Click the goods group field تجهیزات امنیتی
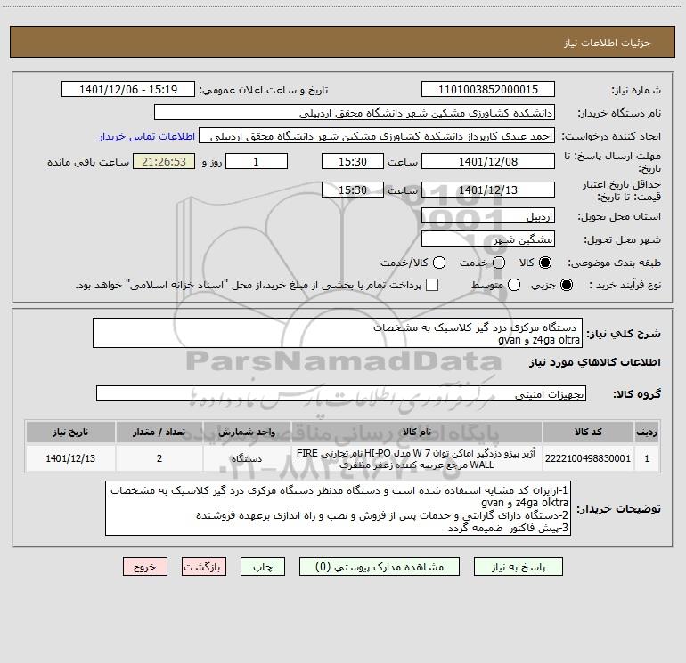This screenshot has width=686, height=663. click(x=341, y=393)
